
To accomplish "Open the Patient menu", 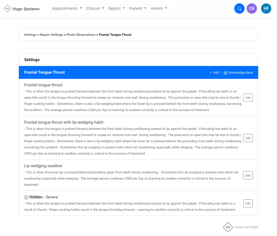I will click(138, 9).
